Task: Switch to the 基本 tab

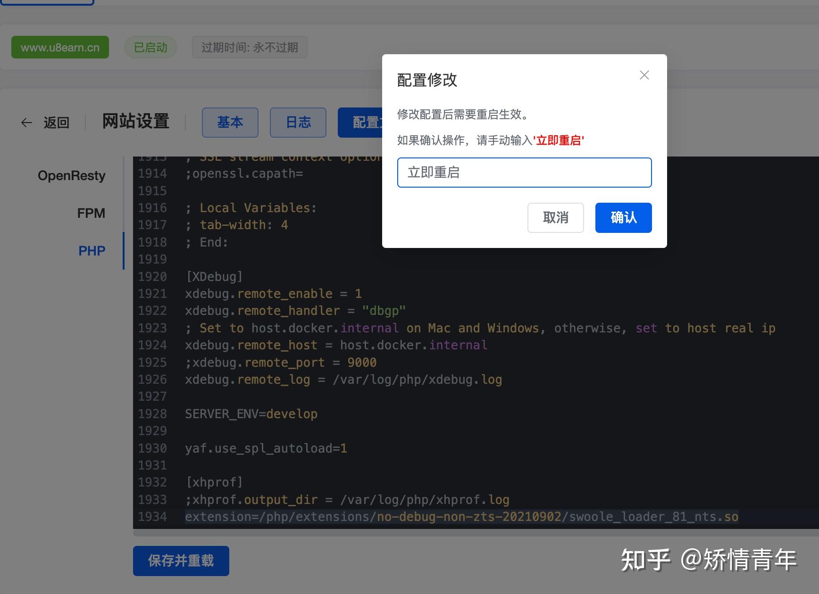Action: (230, 123)
